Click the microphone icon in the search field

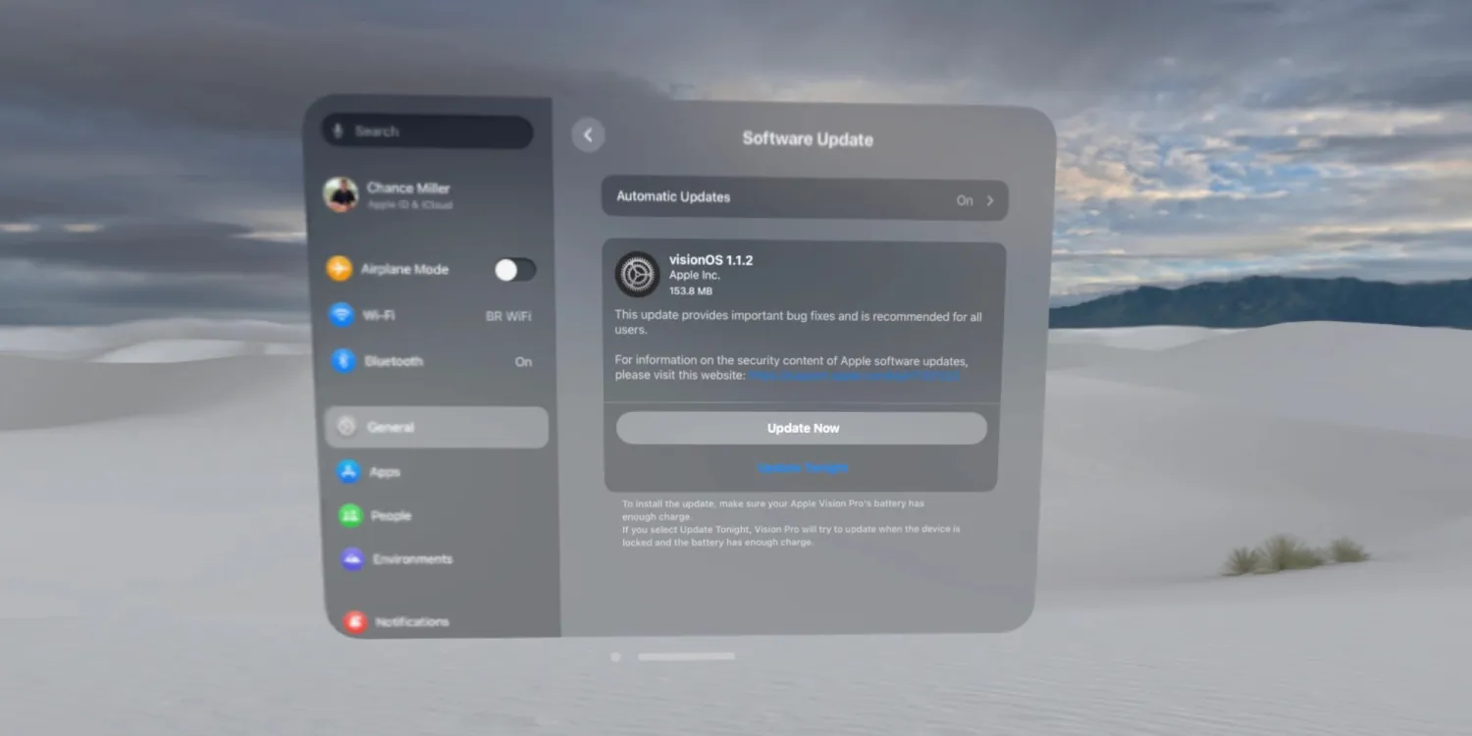340,131
